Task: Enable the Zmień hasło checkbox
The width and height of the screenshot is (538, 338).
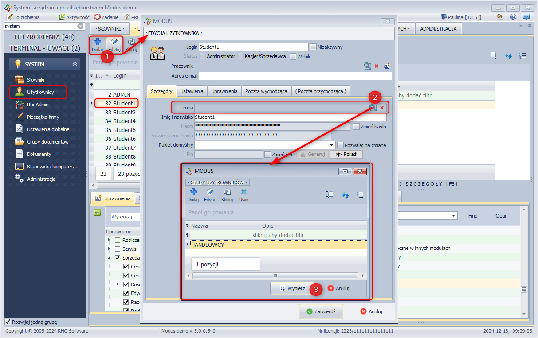Action: click(356, 126)
